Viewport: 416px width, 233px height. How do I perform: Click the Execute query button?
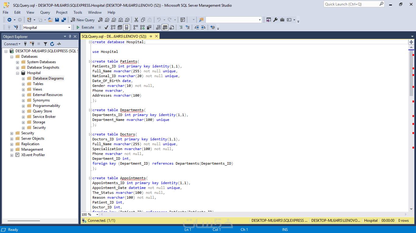click(x=85, y=27)
